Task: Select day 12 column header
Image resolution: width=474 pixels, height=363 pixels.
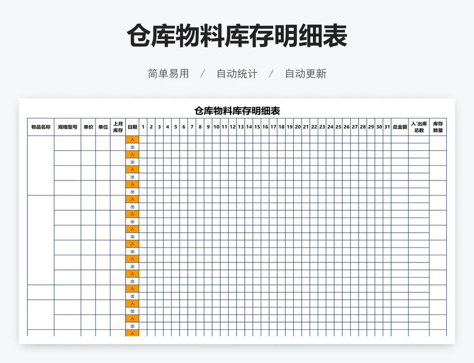Action: click(232, 127)
